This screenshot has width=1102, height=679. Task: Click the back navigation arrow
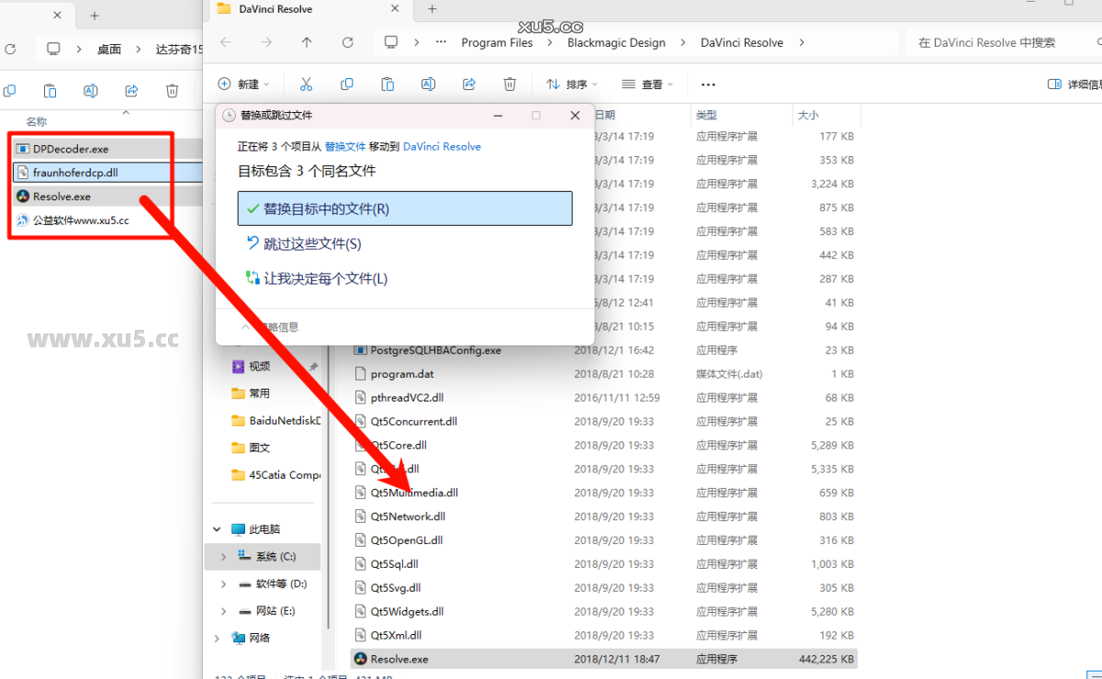[227, 42]
